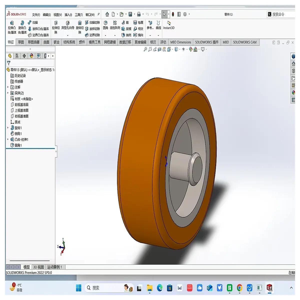300x300 pixels.
Task: Select 前视基准面 in the feature tree
Action: point(19,104)
